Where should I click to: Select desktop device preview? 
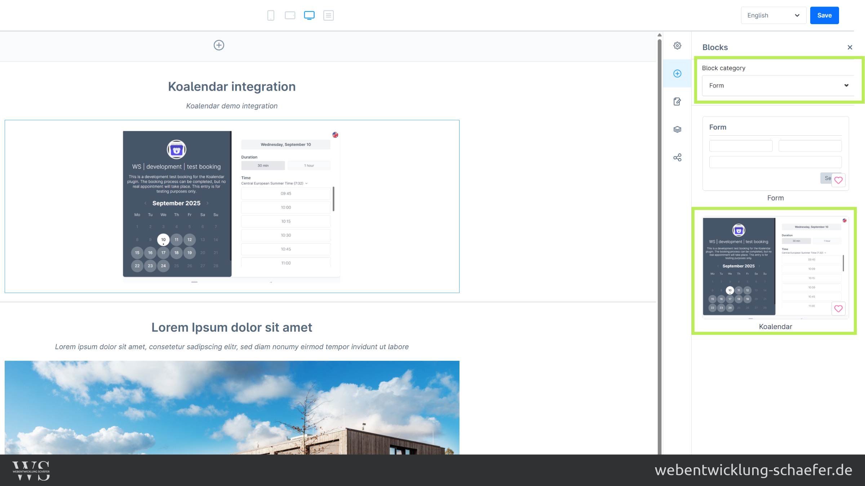point(309,15)
